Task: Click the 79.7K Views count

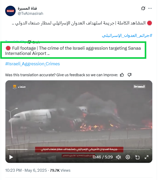Action: coord(60,170)
